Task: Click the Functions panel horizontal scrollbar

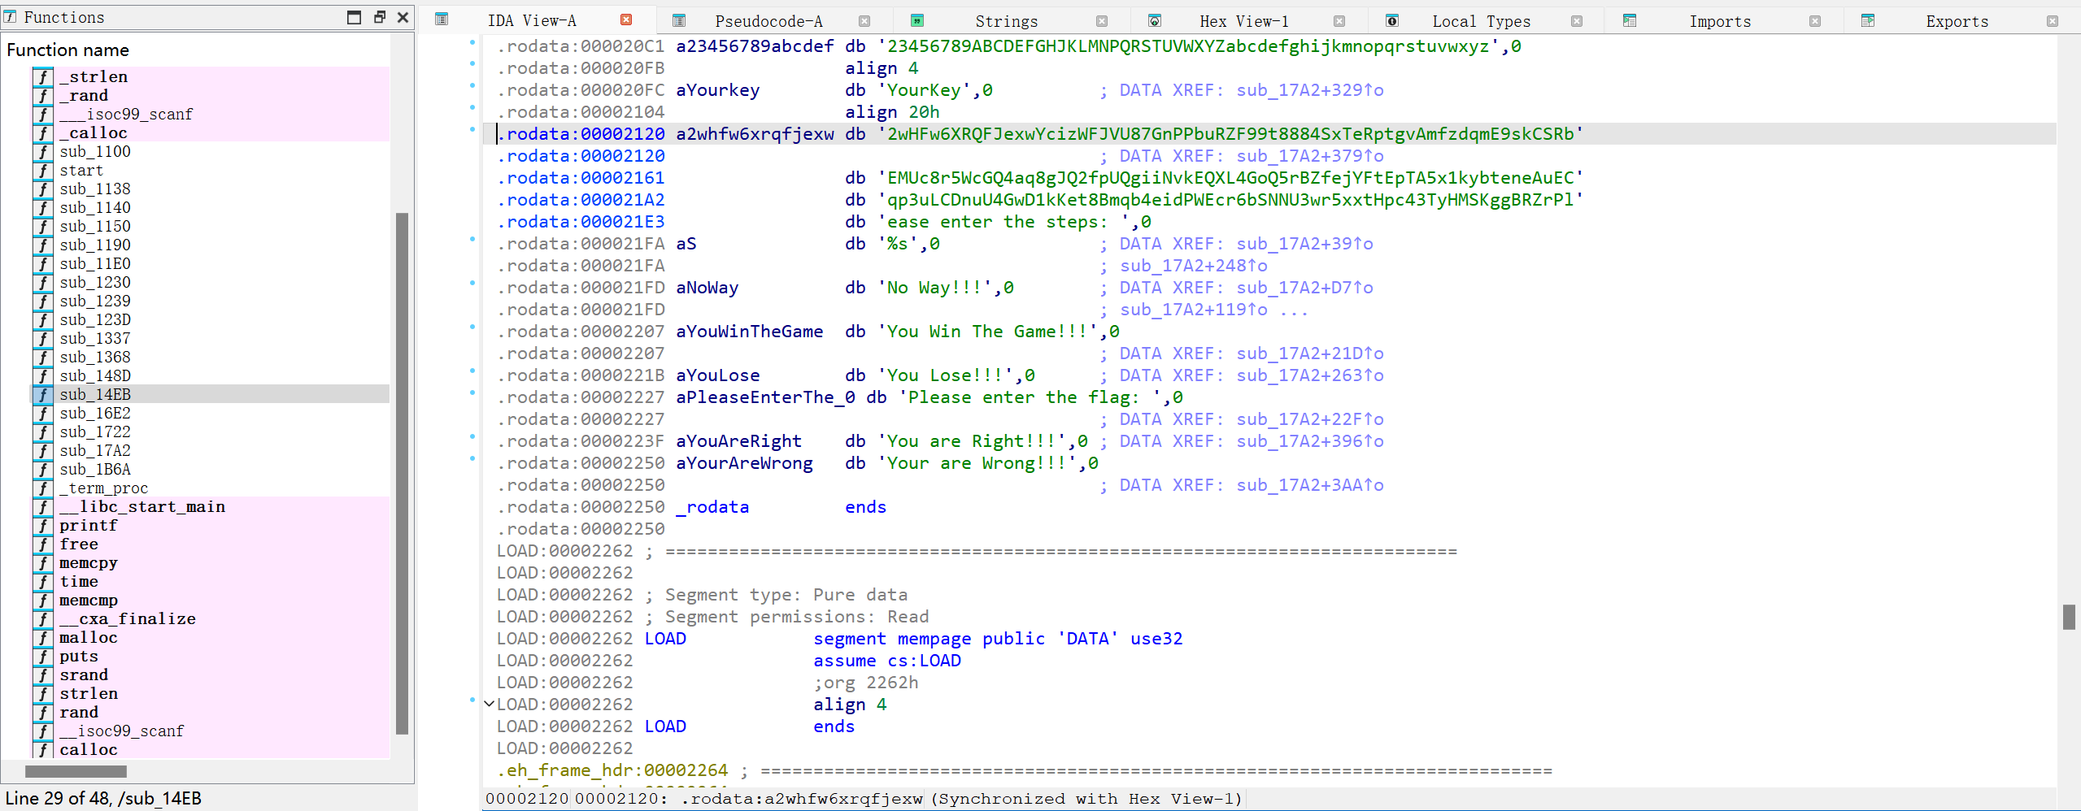Action: pos(76,771)
